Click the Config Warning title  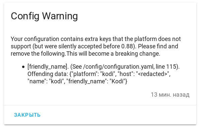[44, 16]
